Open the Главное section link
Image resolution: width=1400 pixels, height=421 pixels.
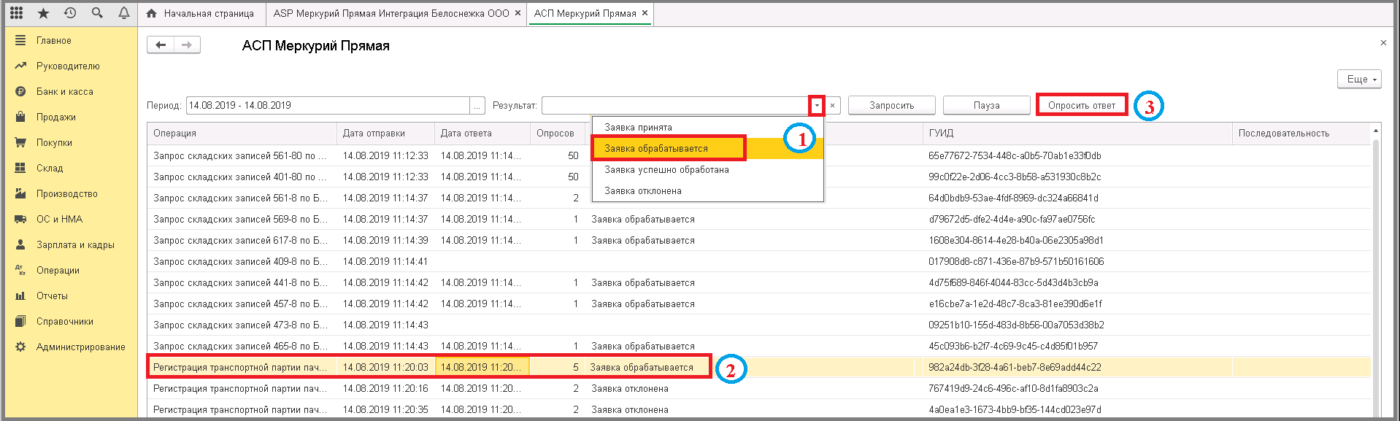tap(54, 40)
